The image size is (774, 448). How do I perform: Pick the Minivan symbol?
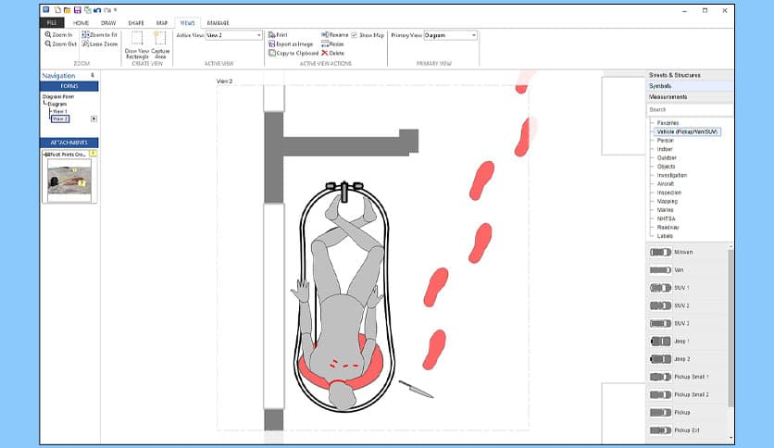684,252
